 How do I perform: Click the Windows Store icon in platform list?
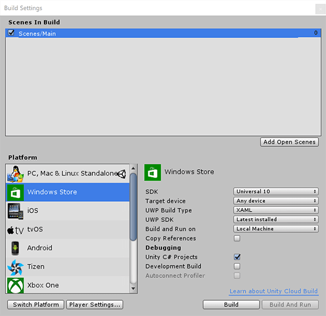pos(15,192)
